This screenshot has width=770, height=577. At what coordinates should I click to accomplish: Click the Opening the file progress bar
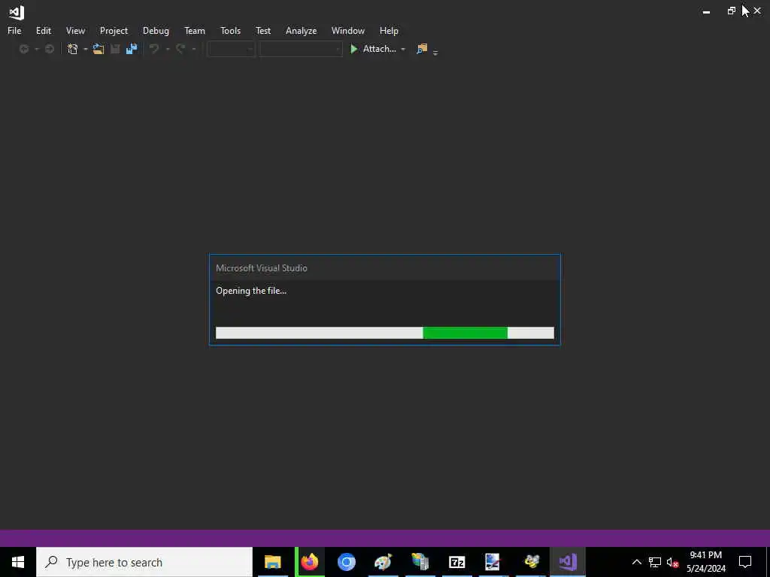(384, 333)
